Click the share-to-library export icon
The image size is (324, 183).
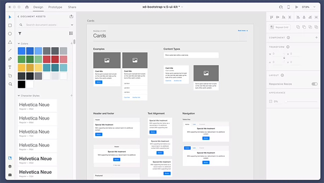71,16
